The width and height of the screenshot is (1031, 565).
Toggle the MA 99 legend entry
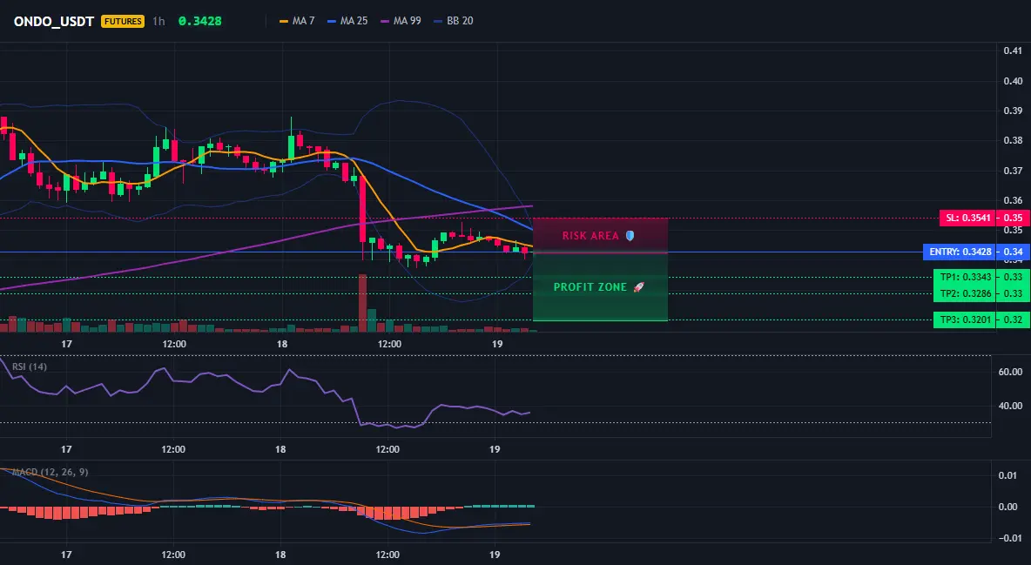pos(401,21)
